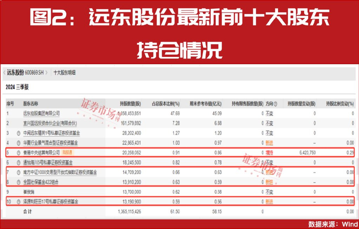Click the 合计 total row label
Screen dimensions: 359x229
pos(28,212)
